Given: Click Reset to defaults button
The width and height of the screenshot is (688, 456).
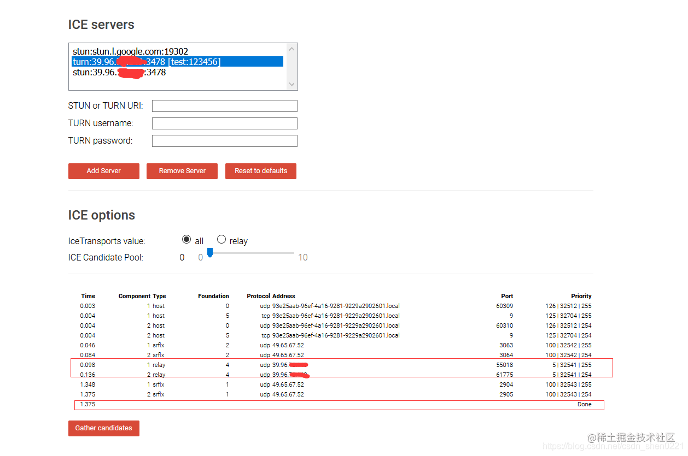Looking at the screenshot, I should click(x=261, y=171).
